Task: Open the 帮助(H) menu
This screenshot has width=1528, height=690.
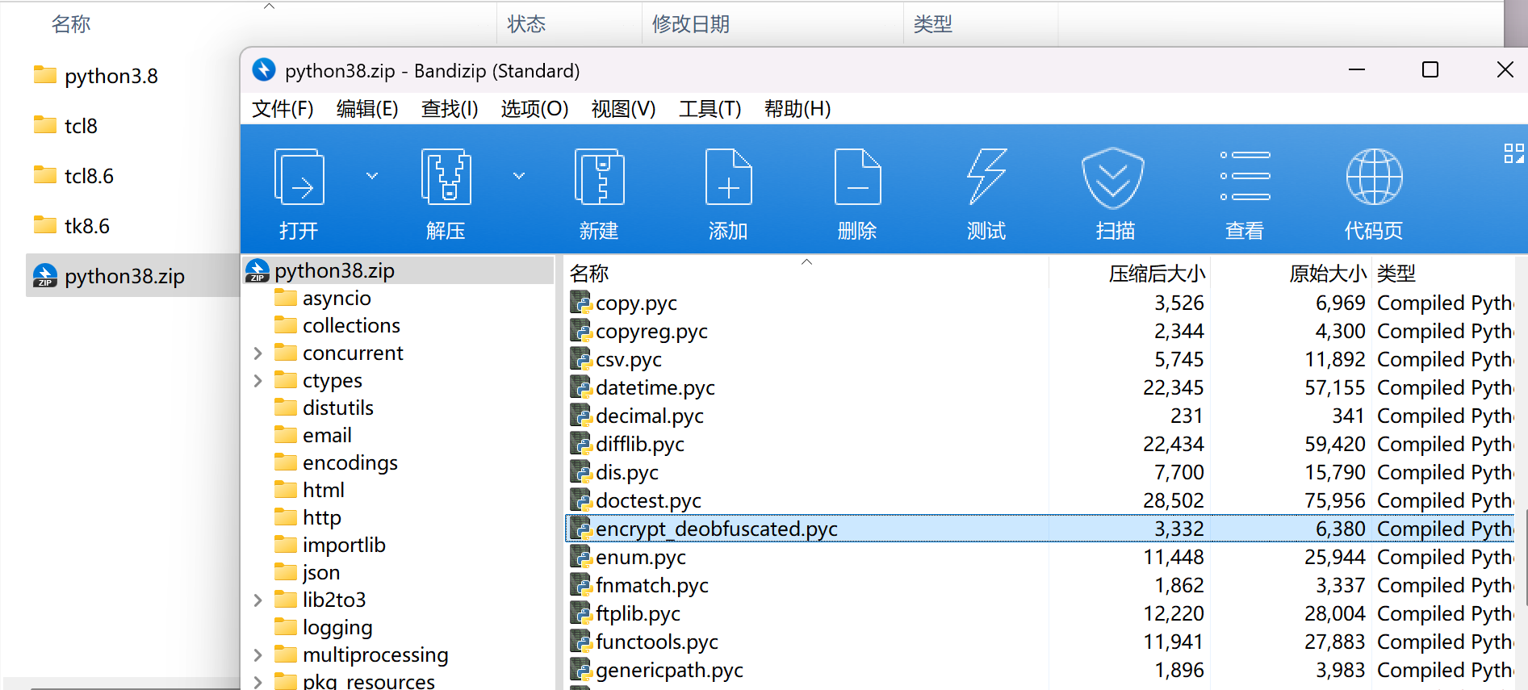Action: point(797,109)
